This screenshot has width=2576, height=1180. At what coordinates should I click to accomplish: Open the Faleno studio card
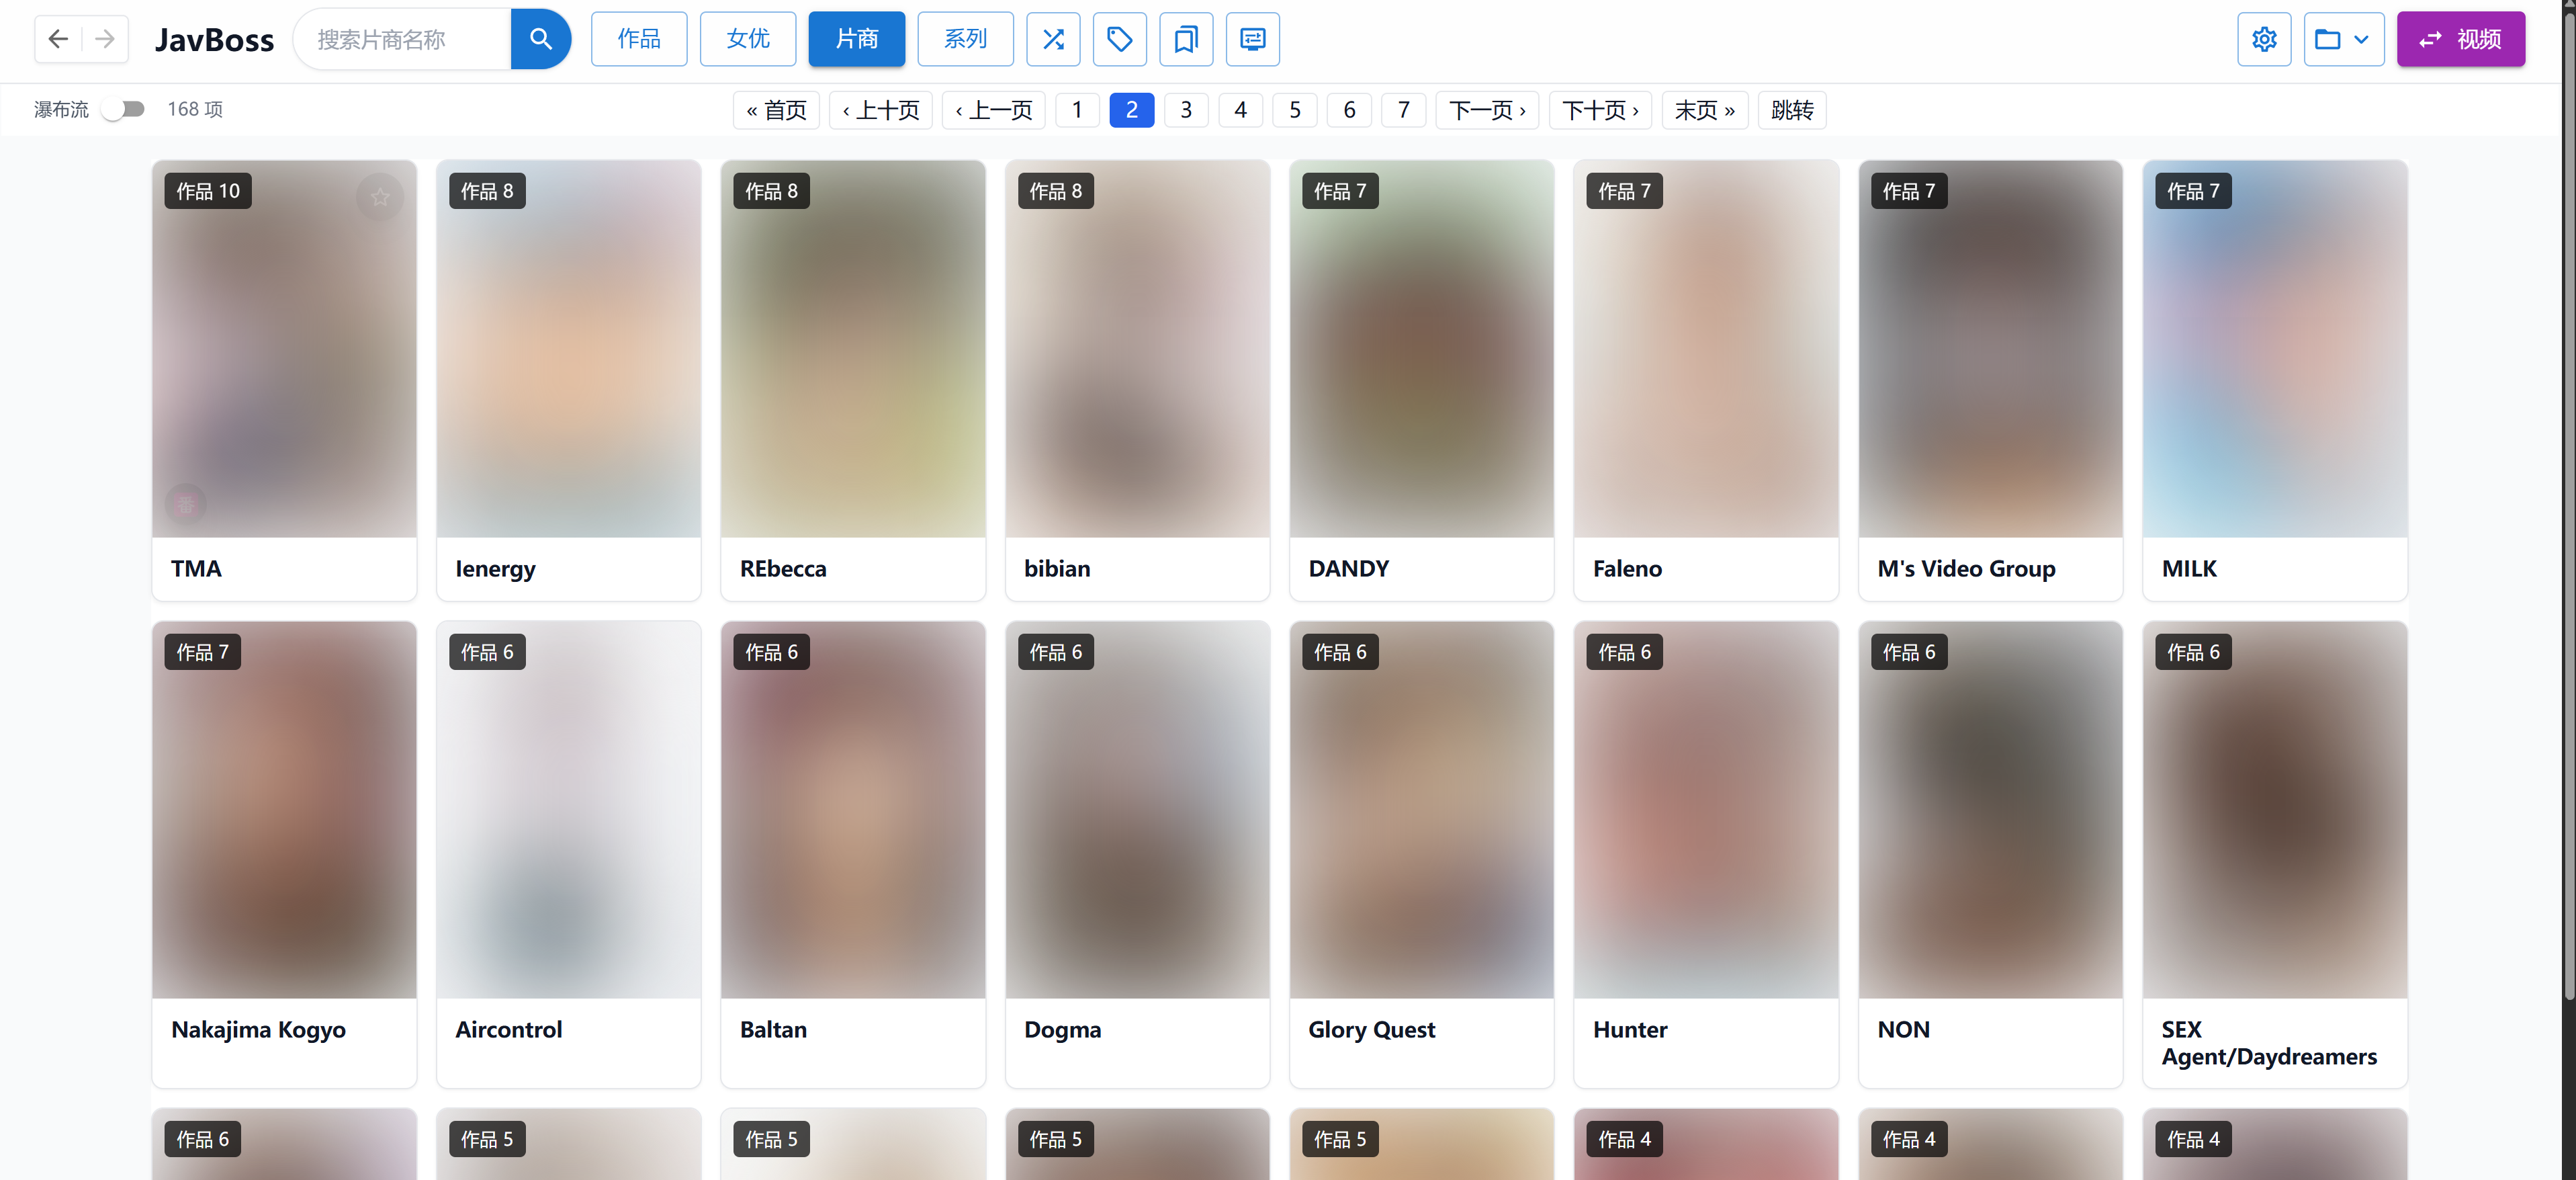[x=1706, y=380]
